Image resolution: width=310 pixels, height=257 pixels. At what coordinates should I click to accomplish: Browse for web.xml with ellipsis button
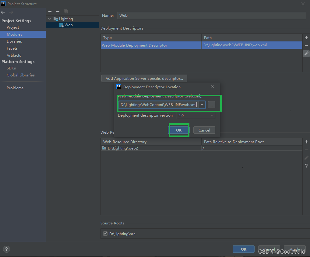click(x=212, y=105)
